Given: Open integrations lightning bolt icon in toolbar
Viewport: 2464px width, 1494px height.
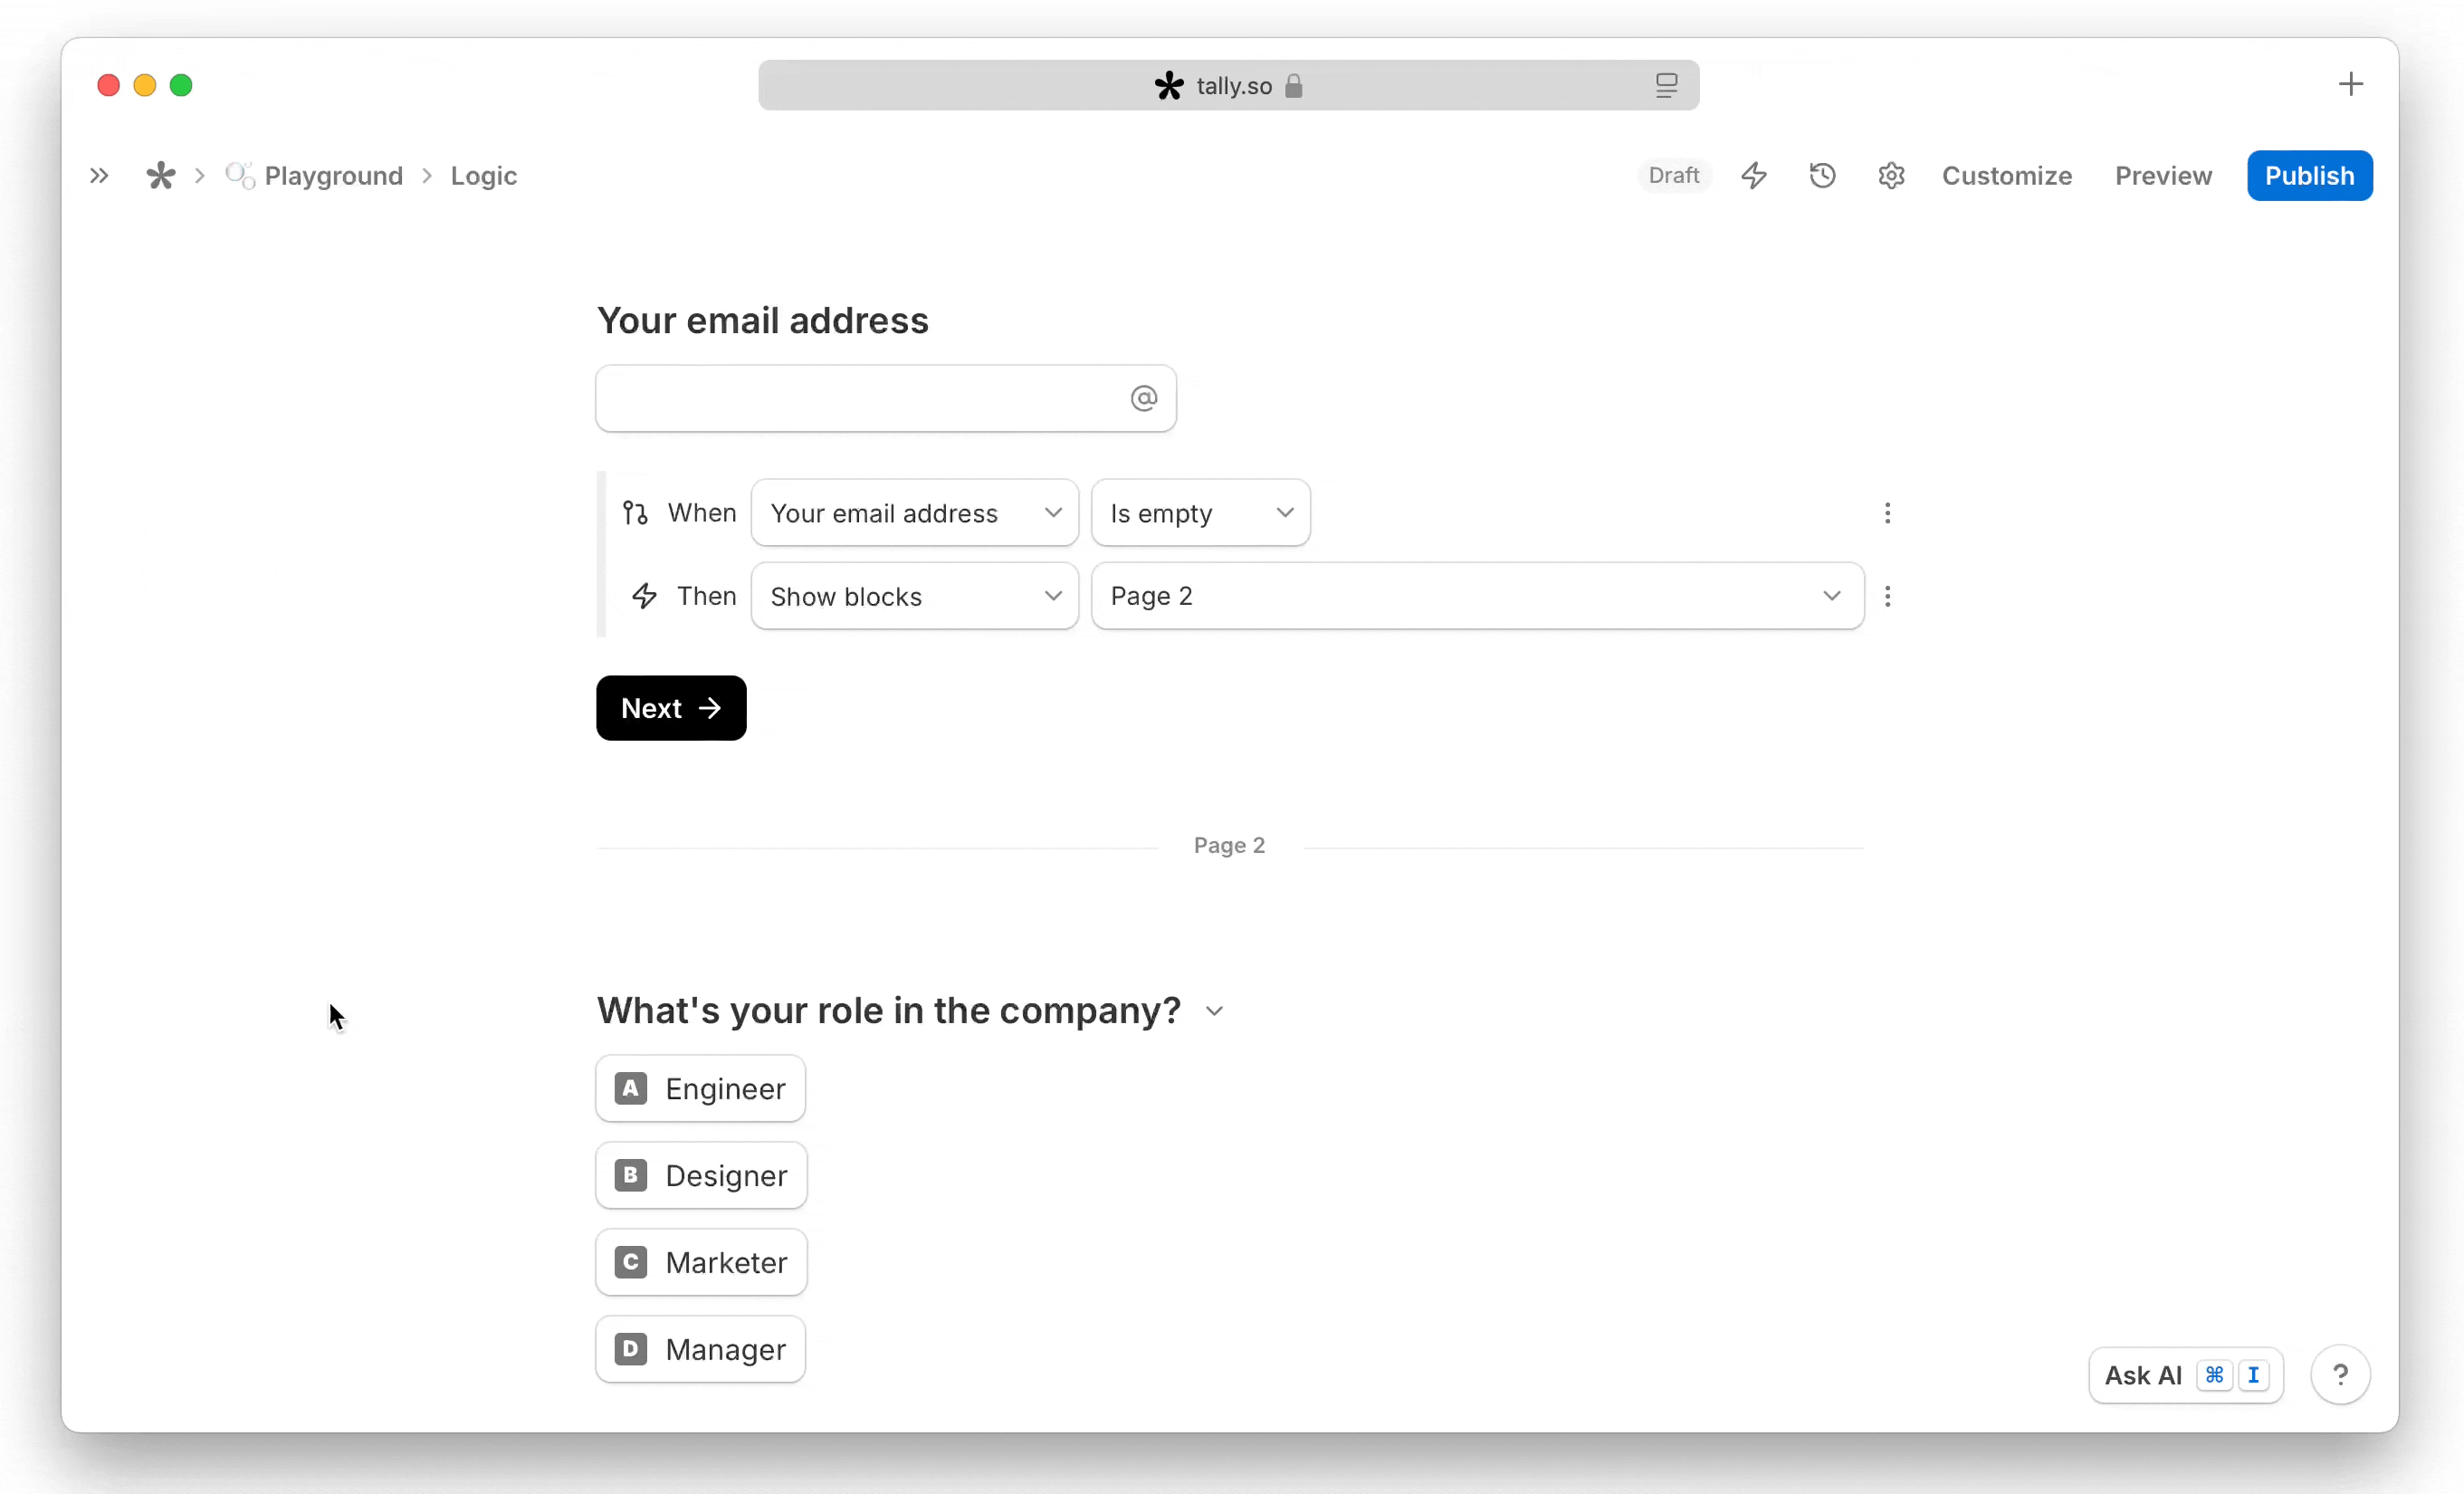Looking at the screenshot, I should pos(1753,176).
